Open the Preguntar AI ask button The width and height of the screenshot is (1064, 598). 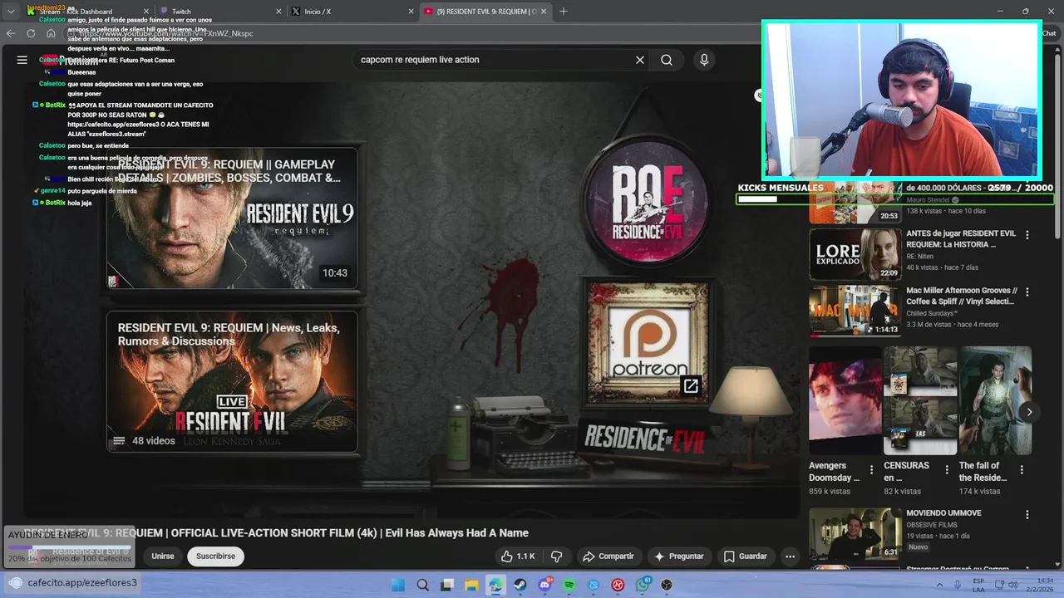point(679,556)
